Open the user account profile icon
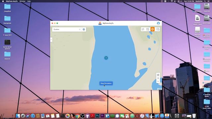Screen dimensions: 212x119 (158, 23)
